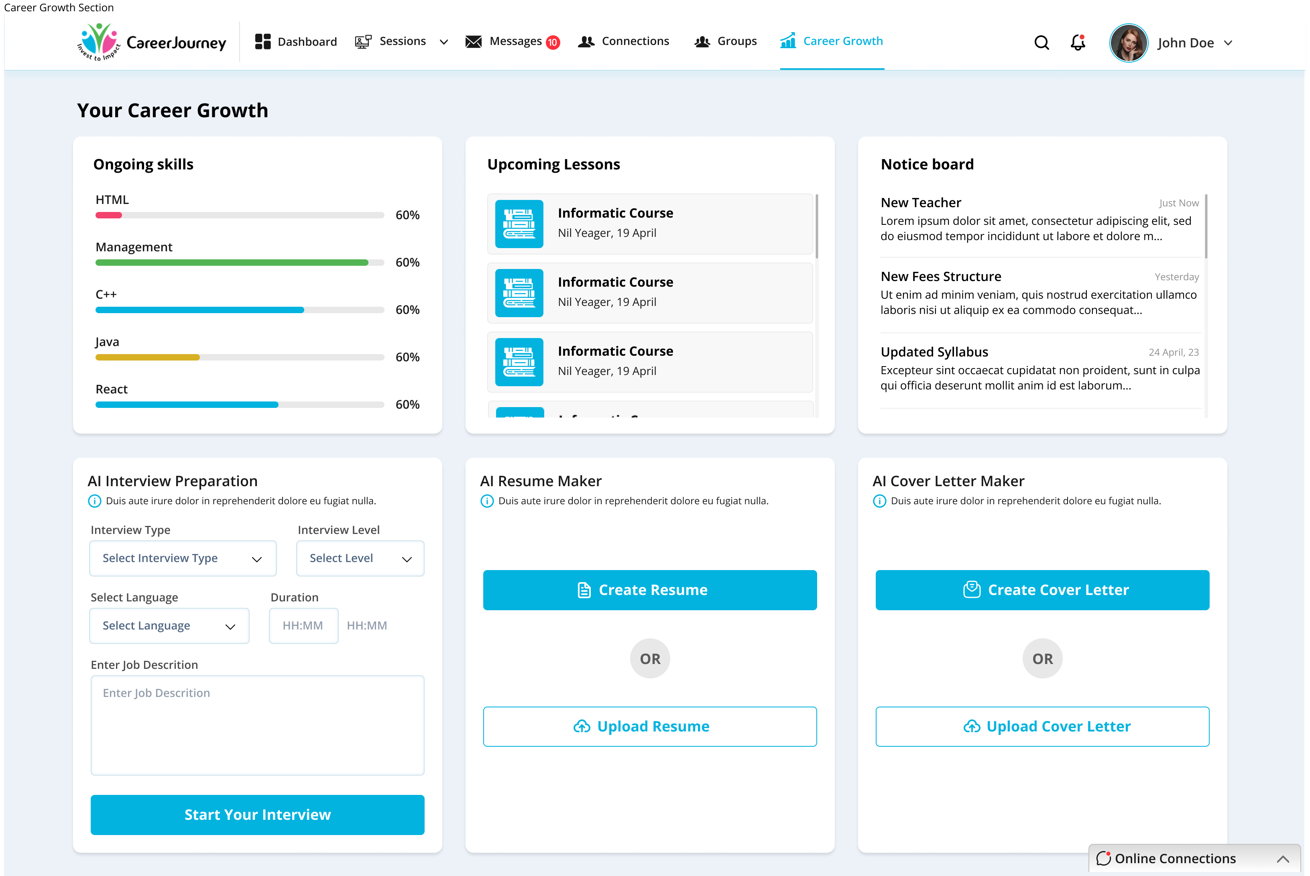Open the first Informatic Course title
The width and height of the screenshot is (1310, 876).
(615, 213)
